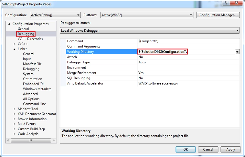Open the Working Directory value dropdown arrow

click(237, 52)
